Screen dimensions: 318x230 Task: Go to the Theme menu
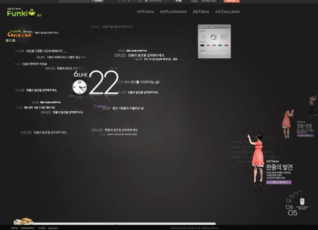[201, 11]
